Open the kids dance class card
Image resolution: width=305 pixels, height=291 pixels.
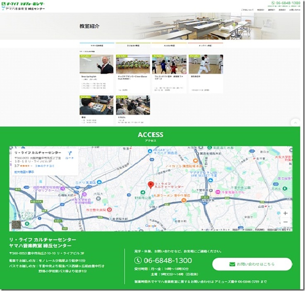click(x=132, y=72)
